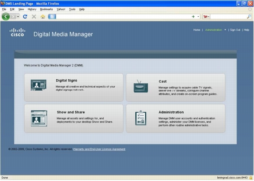Image resolution: width=254 pixels, height=181 pixels.
Task: Open the Bookmarks menu
Action: [x=47, y=9]
